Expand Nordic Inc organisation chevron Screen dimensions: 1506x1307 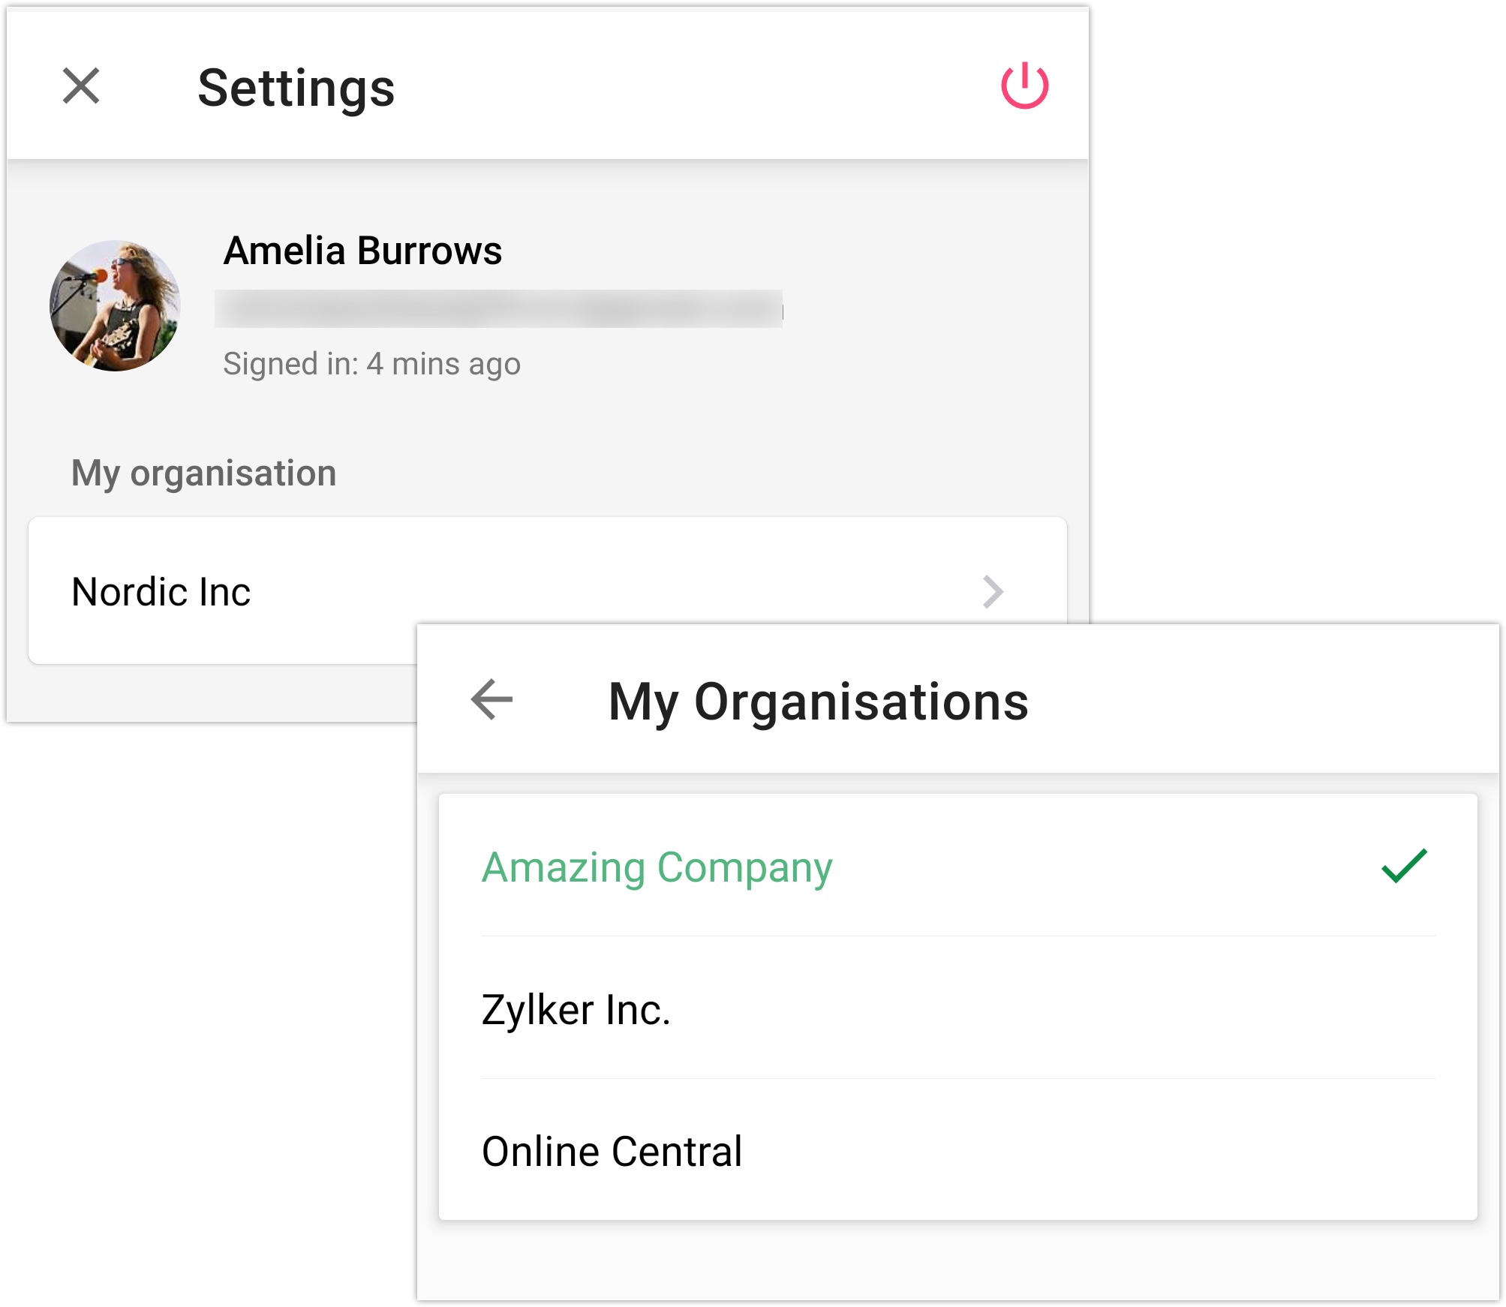[x=993, y=592]
